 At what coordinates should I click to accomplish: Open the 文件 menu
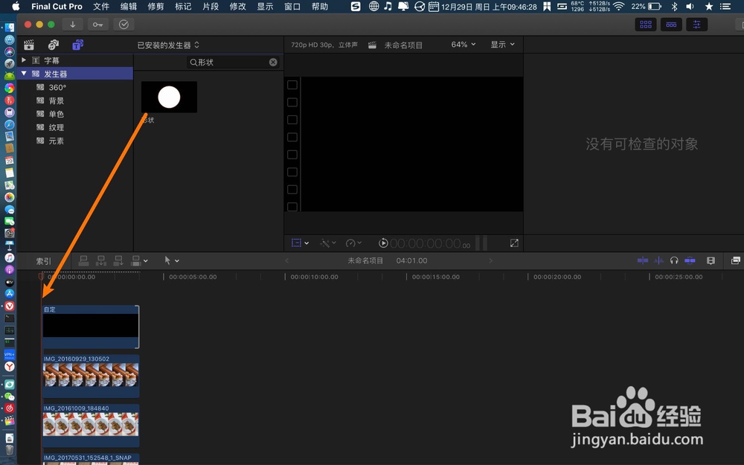[100, 6]
